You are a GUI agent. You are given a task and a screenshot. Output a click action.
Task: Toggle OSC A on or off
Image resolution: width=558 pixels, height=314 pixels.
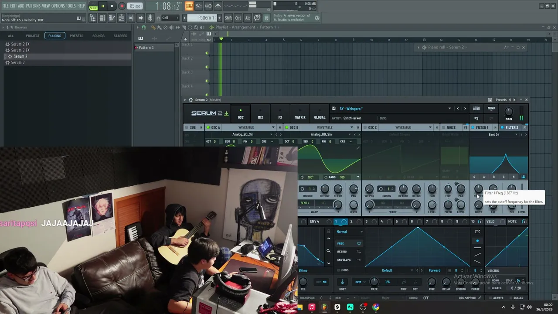pyautogui.click(x=208, y=127)
